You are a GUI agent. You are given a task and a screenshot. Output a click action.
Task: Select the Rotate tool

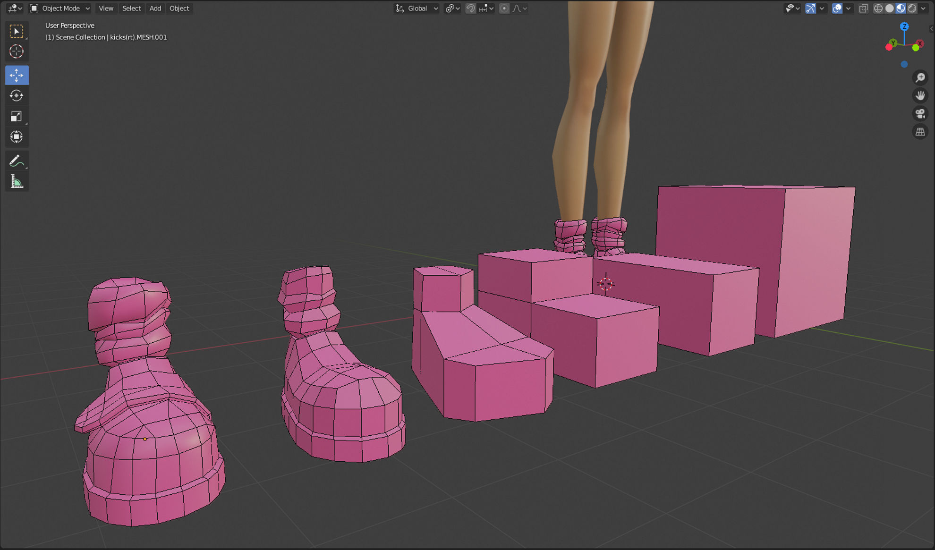(x=17, y=96)
